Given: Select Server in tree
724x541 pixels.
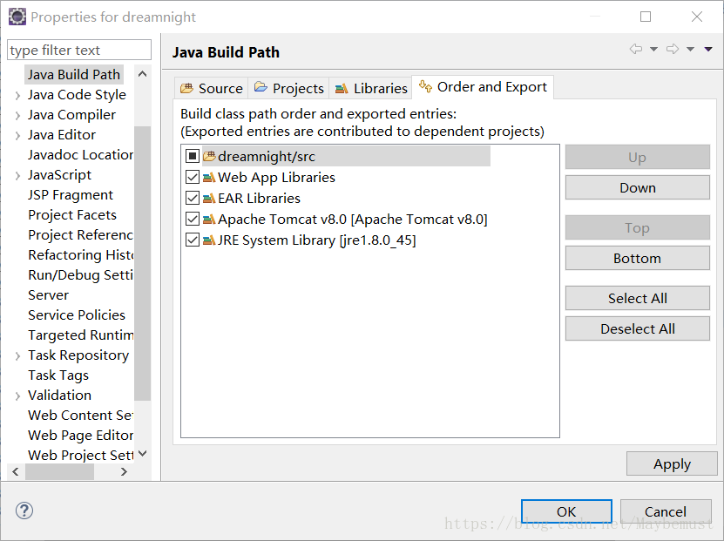Looking at the screenshot, I should [x=48, y=294].
